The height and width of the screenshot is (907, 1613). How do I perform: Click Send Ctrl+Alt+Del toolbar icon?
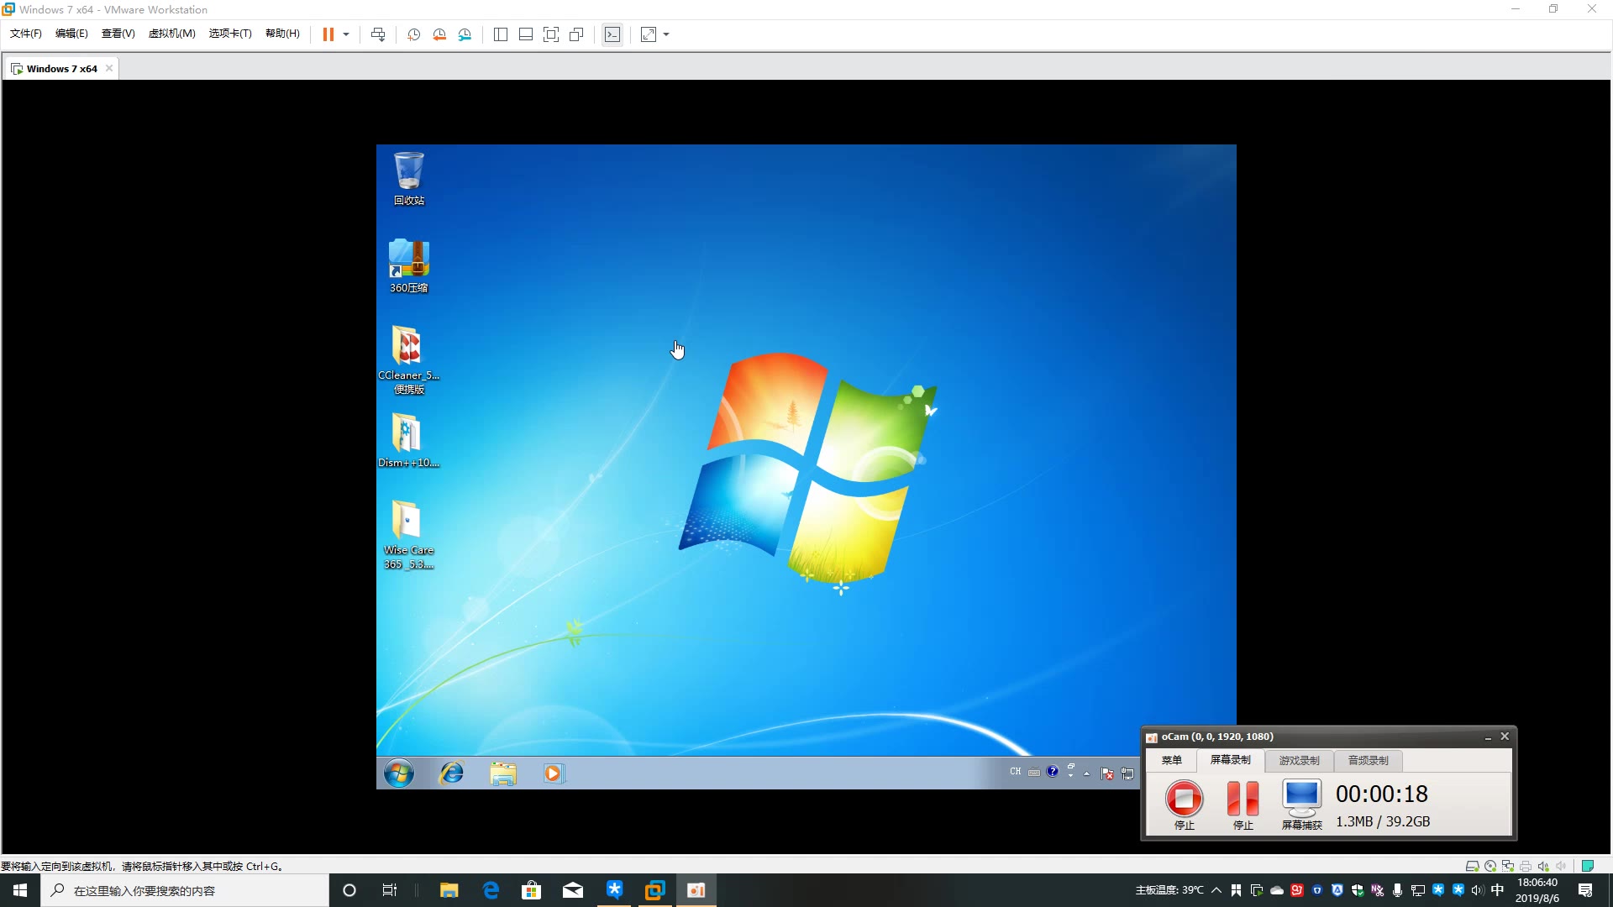pos(378,34)
